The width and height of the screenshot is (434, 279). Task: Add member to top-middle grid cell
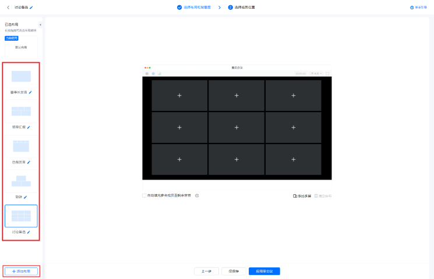pos(237,95)
